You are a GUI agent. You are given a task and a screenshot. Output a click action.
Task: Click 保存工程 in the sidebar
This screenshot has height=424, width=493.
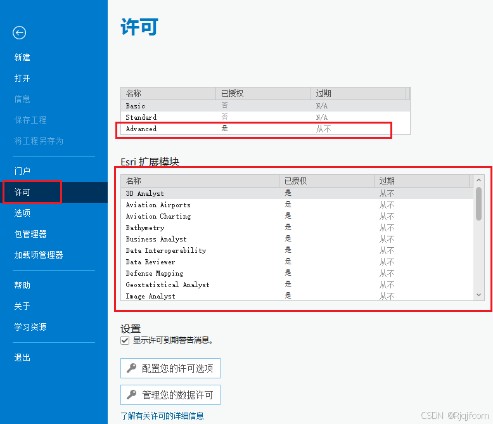pyautogui.click(x=30, y=120)
